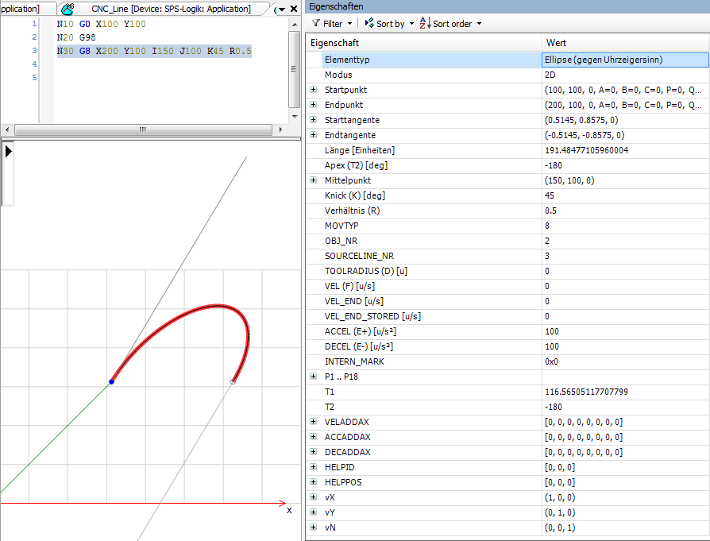Screen dimensions: 710x541
Task: Expand the Endtangente property
Action: tap(314, 135)
